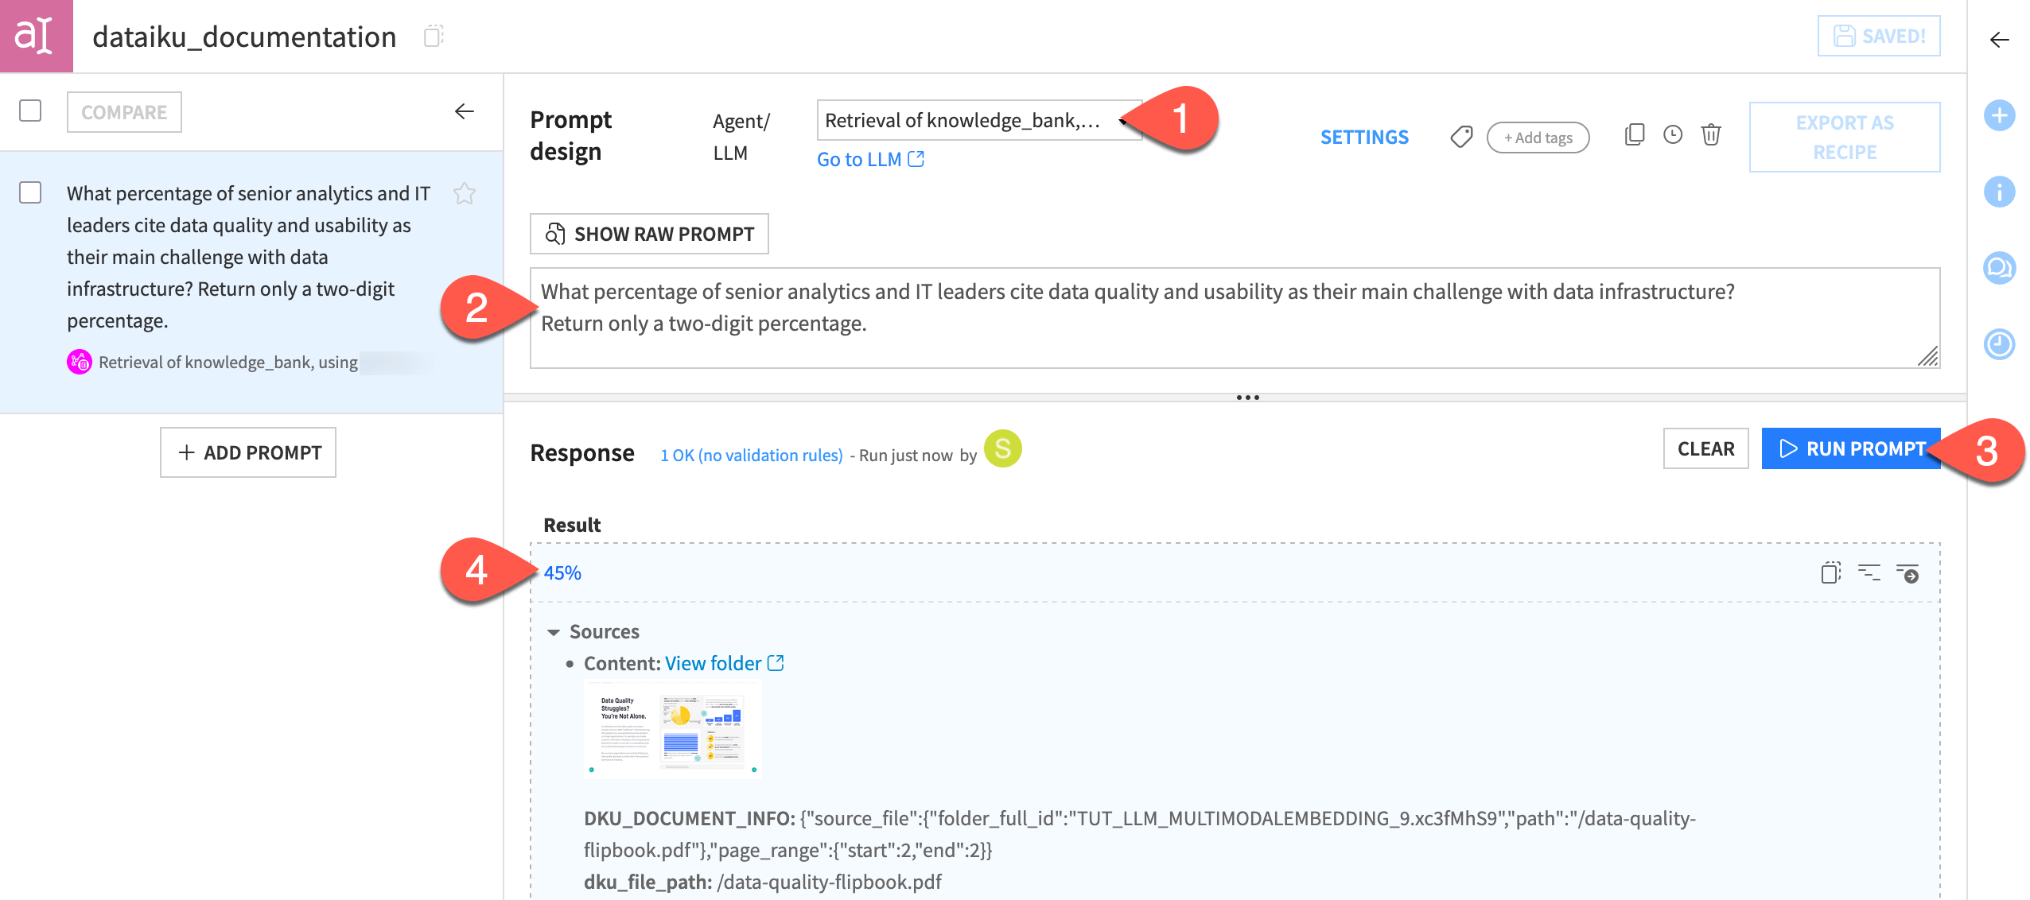Click the Prompt Studio logo icon

[x=36, y=36]
